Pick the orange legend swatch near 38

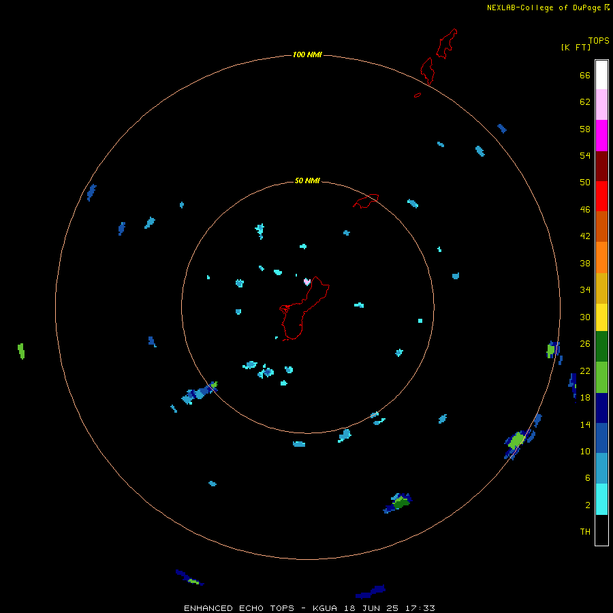pyautogui.click(x=601, y=257)
